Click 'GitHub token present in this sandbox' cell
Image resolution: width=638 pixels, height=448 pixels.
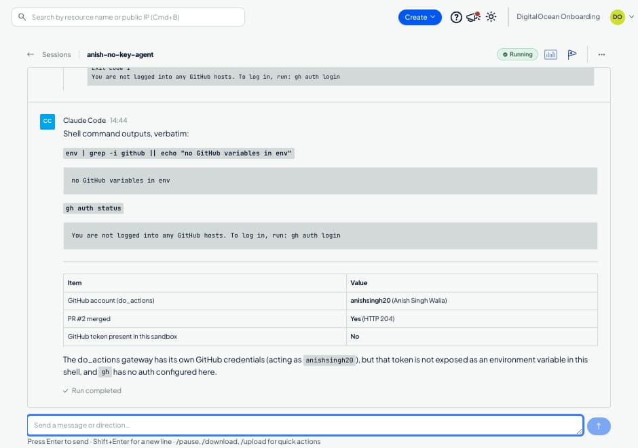point(205,337)
